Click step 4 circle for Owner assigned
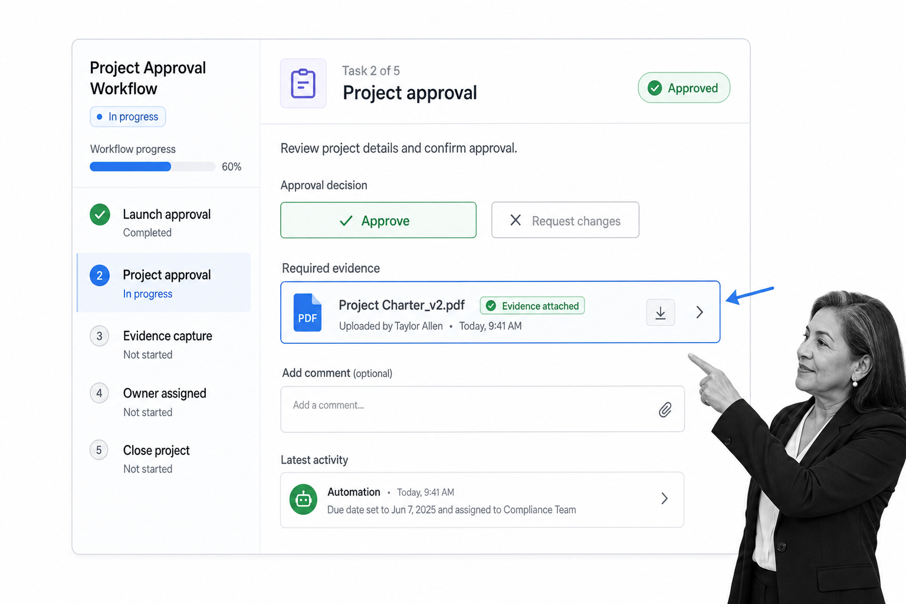 (x=99, y=393)
